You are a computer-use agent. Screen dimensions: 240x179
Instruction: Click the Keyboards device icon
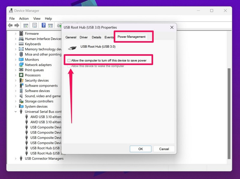(x=21, y=44)
